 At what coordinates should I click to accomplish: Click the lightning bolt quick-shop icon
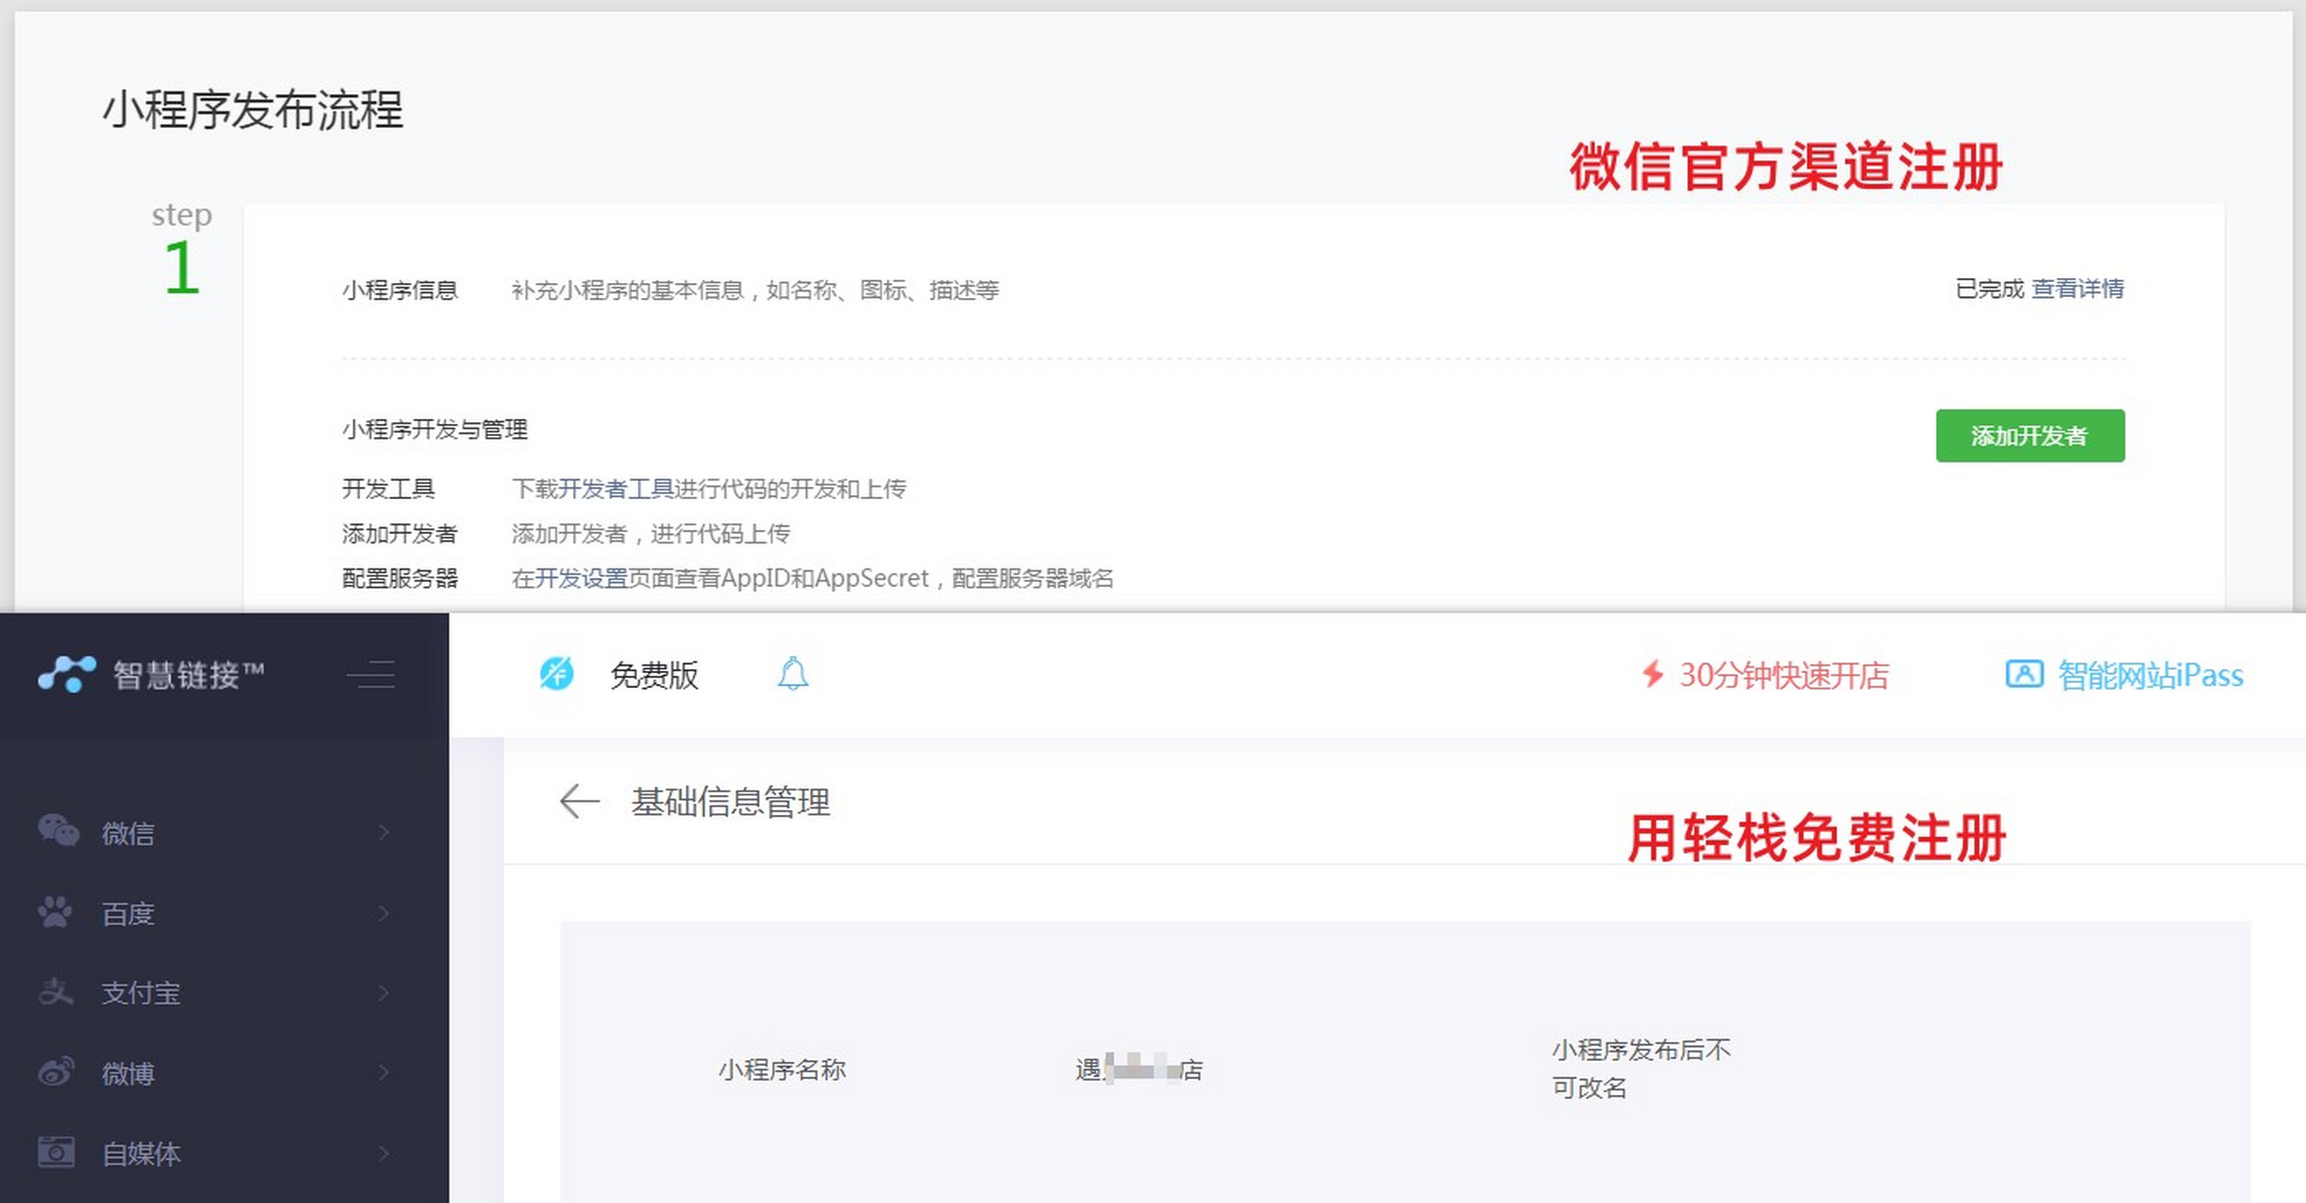tap(1652, 674)
